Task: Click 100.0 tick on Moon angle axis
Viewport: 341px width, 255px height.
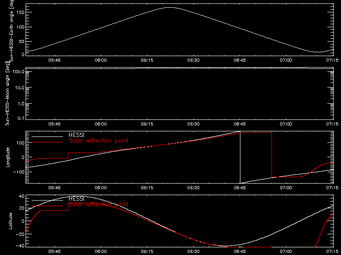Action: click(18, 71)
